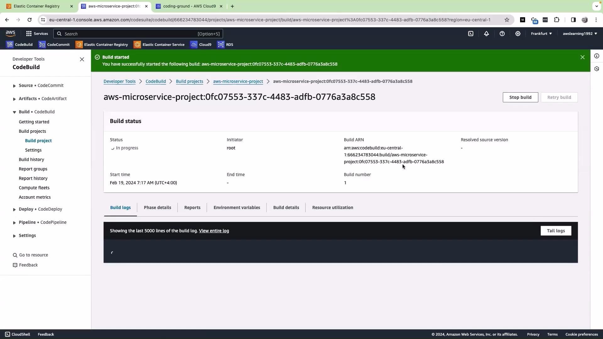Open the awslearning1992 account dropdown
This screenshot has width=603, height=339.
(580, 34)
